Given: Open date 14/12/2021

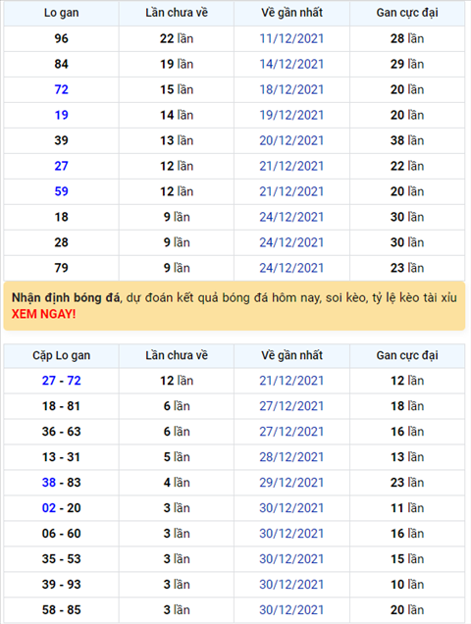Looking at the screenshot, I should click(291, 64).
